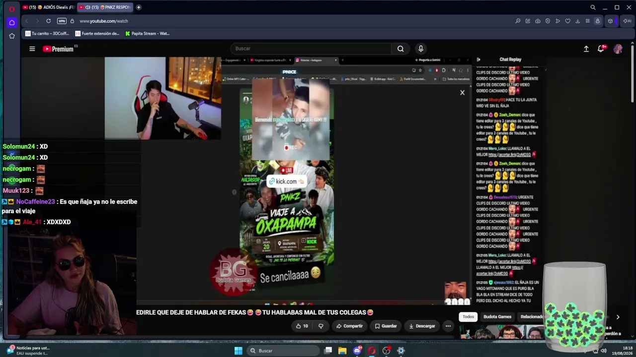Click the system volume speaker icon

(x=603, y=351)
